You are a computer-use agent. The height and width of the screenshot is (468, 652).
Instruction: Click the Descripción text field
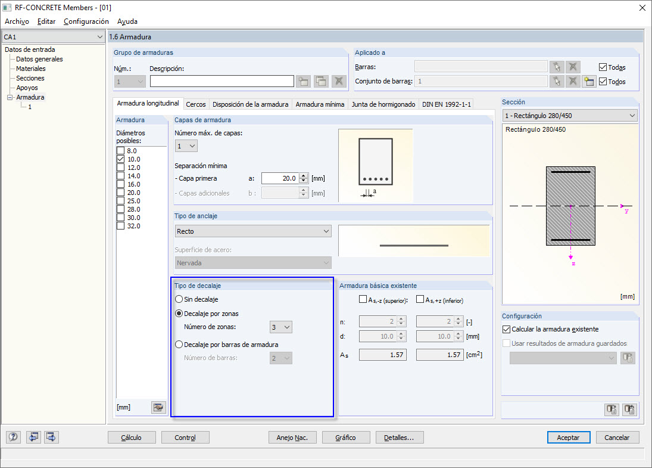point(222,81)
